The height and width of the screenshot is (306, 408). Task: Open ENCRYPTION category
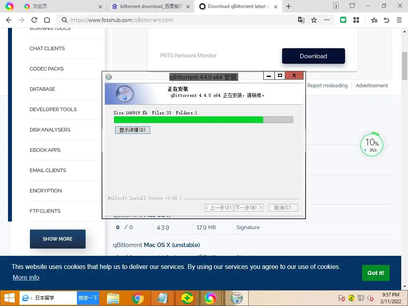click(45, 190)
